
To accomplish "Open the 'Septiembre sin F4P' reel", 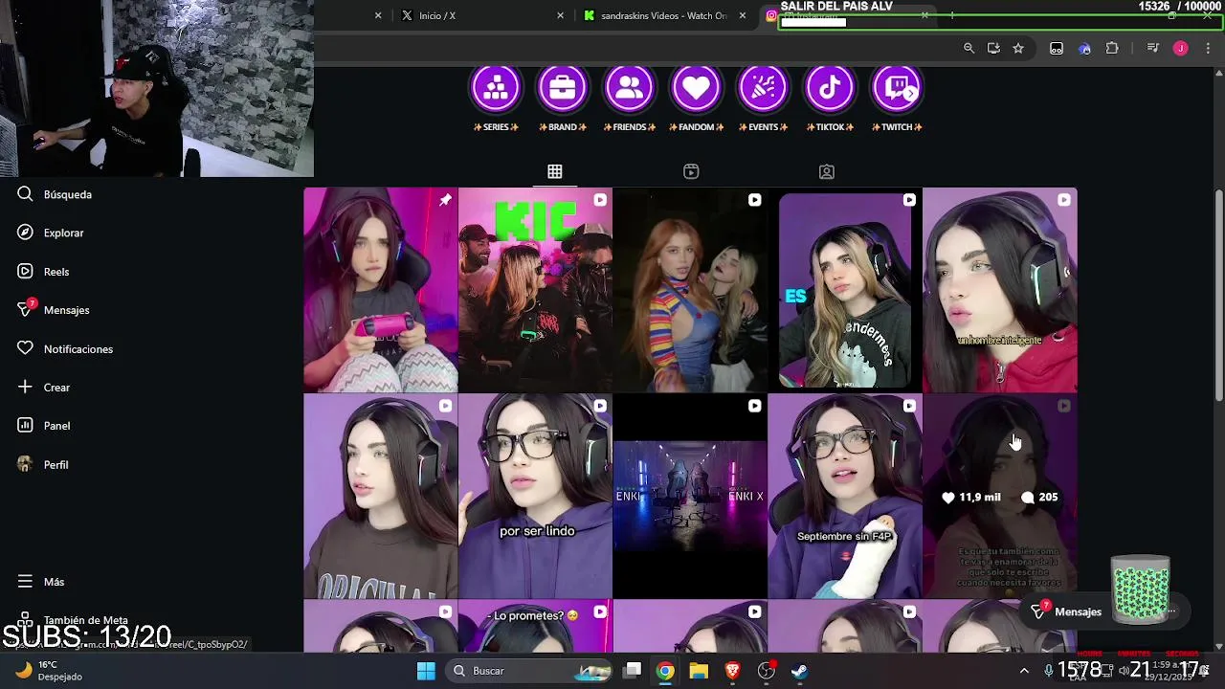I will tap(845, 497).
